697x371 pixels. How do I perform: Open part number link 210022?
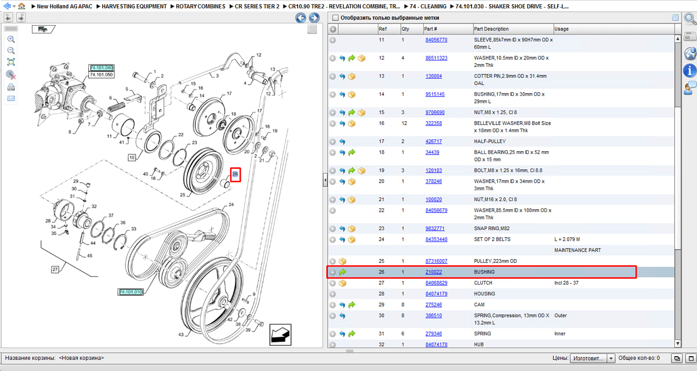tap(434, 272)
